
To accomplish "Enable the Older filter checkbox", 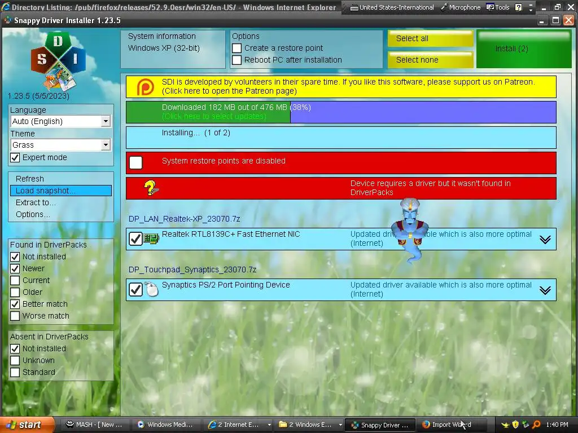I will click(x=15, y=292).
